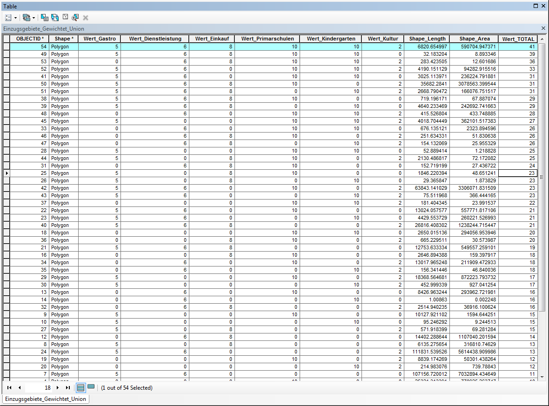Select row with OBJECTID 49
The height and width of the screenshot is (406, 549).
click(7, 54)
